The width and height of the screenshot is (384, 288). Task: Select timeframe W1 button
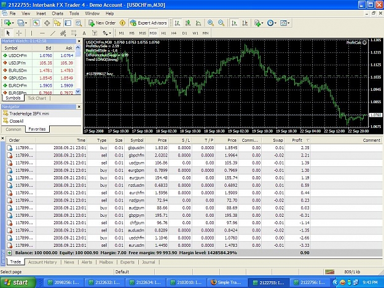pyautogui.click(x=195, y=33)
